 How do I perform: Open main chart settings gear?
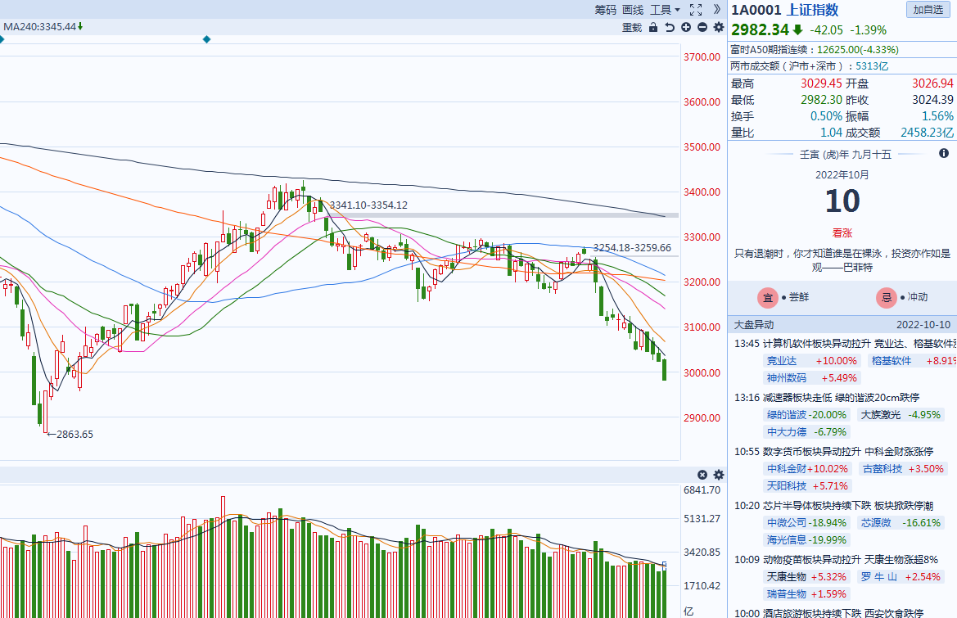pos(719,28)
